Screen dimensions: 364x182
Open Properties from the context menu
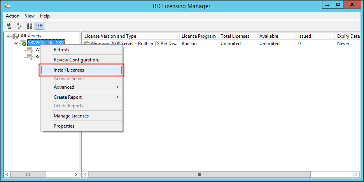(64, 126)
